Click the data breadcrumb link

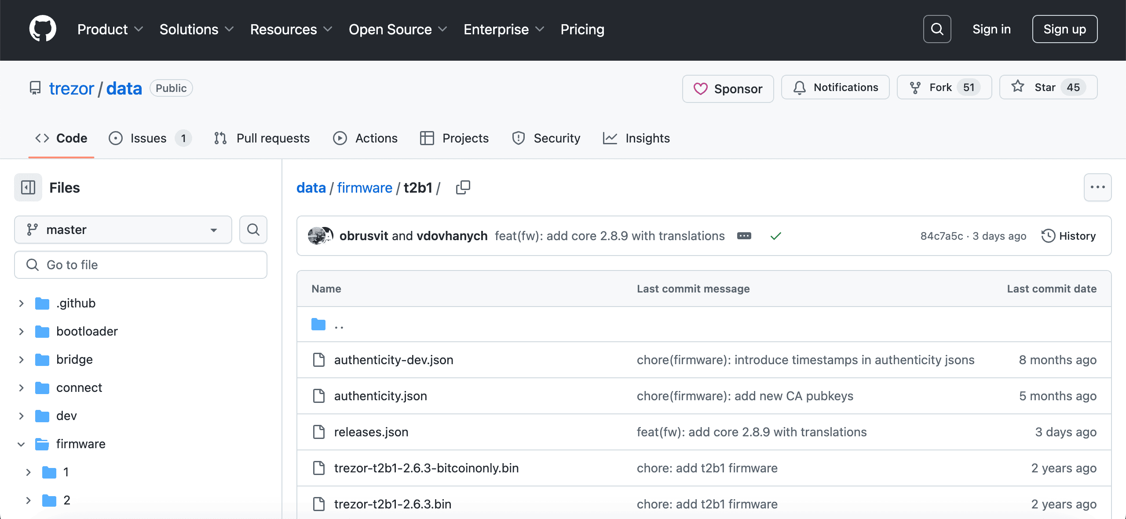pyautogui.click(x=311, y=188)
